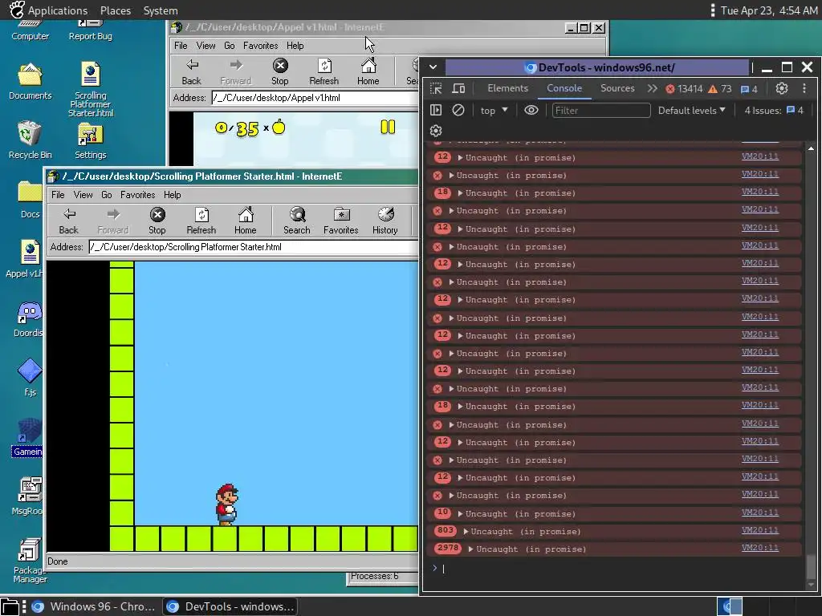Viewport: 822px width, 616px height.
Task: Click Back in Scrolling Platformer window toolbar
Action: tap(69, 221)
